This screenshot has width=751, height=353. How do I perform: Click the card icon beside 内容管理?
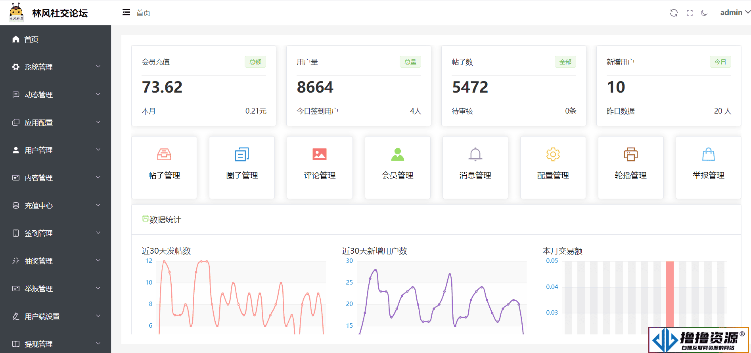pos(16,178)
